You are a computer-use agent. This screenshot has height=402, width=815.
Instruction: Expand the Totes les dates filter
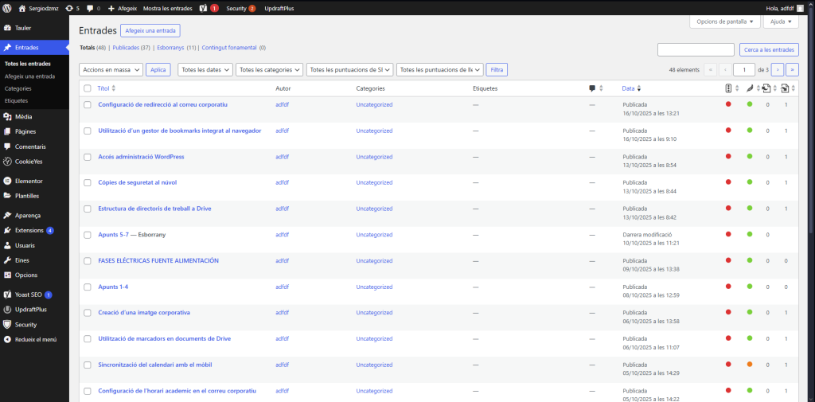205,70
